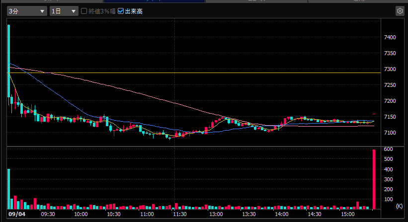This screenshot has width=408, height=222.
Task: Click the tall red closing volume bar
Action: pos(374,179)
